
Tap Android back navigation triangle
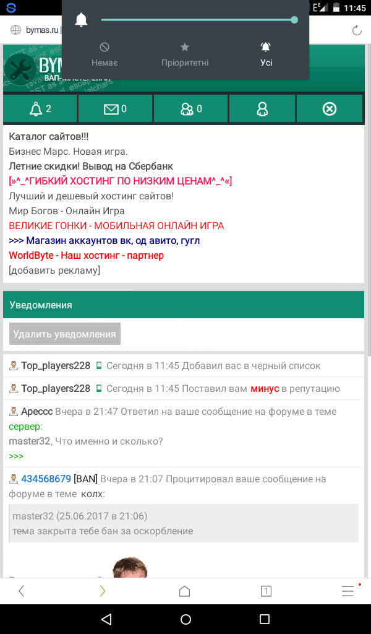(x=106, y=619)
